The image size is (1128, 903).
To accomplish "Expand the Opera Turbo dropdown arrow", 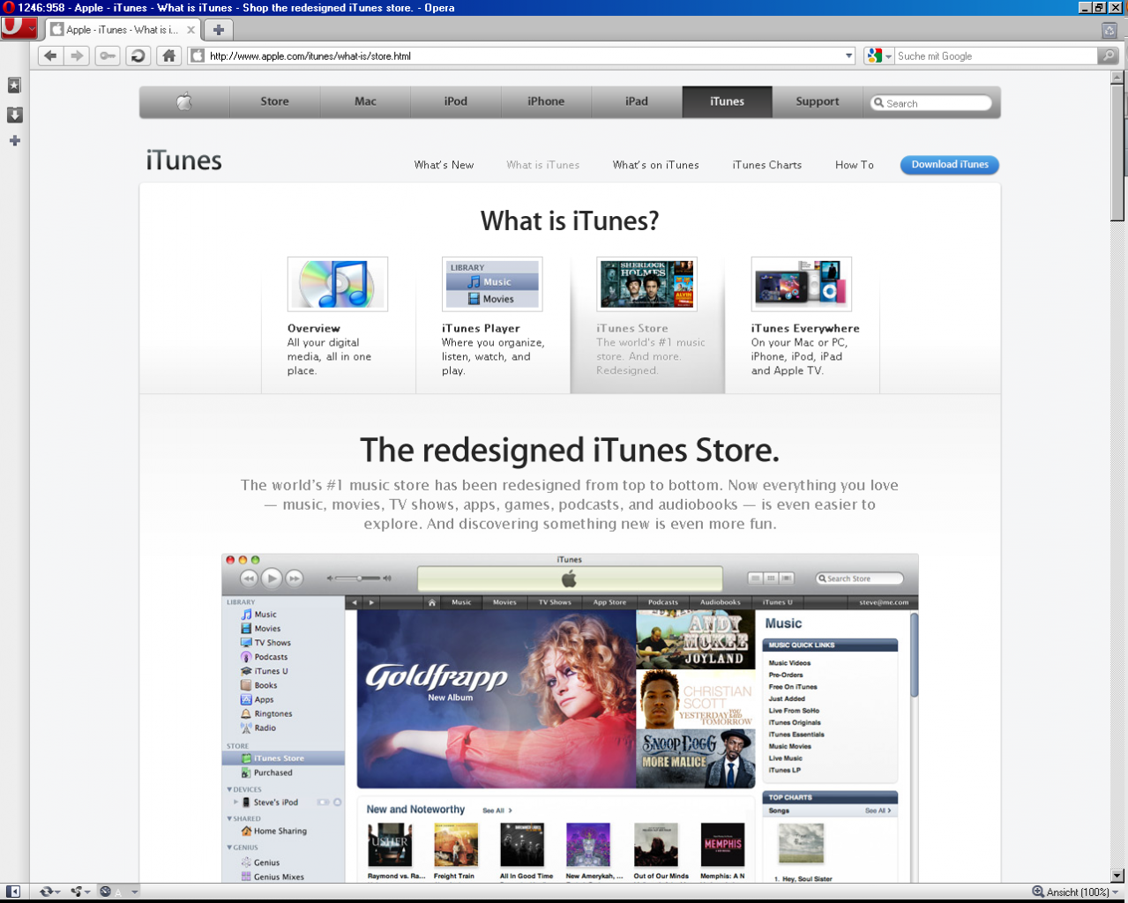I will pyautogui.click(x=135, y=892).
